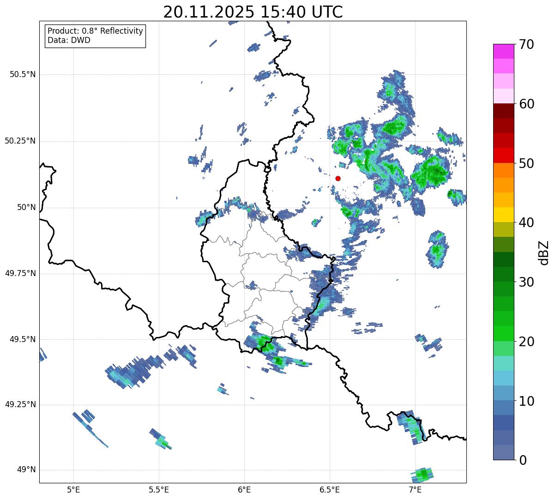Click the 49°N latitude label
This screenshot has height=499, width=555.
pyautogui.click(x=26, y=470)
